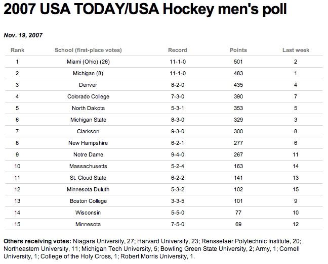Click the New Hampshire school entry
328x264 pixels.
(88, 143)
